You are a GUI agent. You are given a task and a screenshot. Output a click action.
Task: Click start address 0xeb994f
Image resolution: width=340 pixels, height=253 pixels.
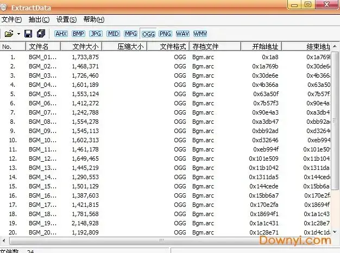(x=266, y=149)
